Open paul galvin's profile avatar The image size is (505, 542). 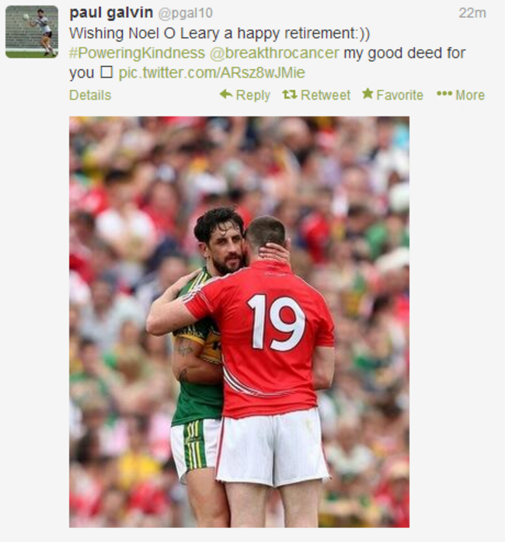click(31, 32)
